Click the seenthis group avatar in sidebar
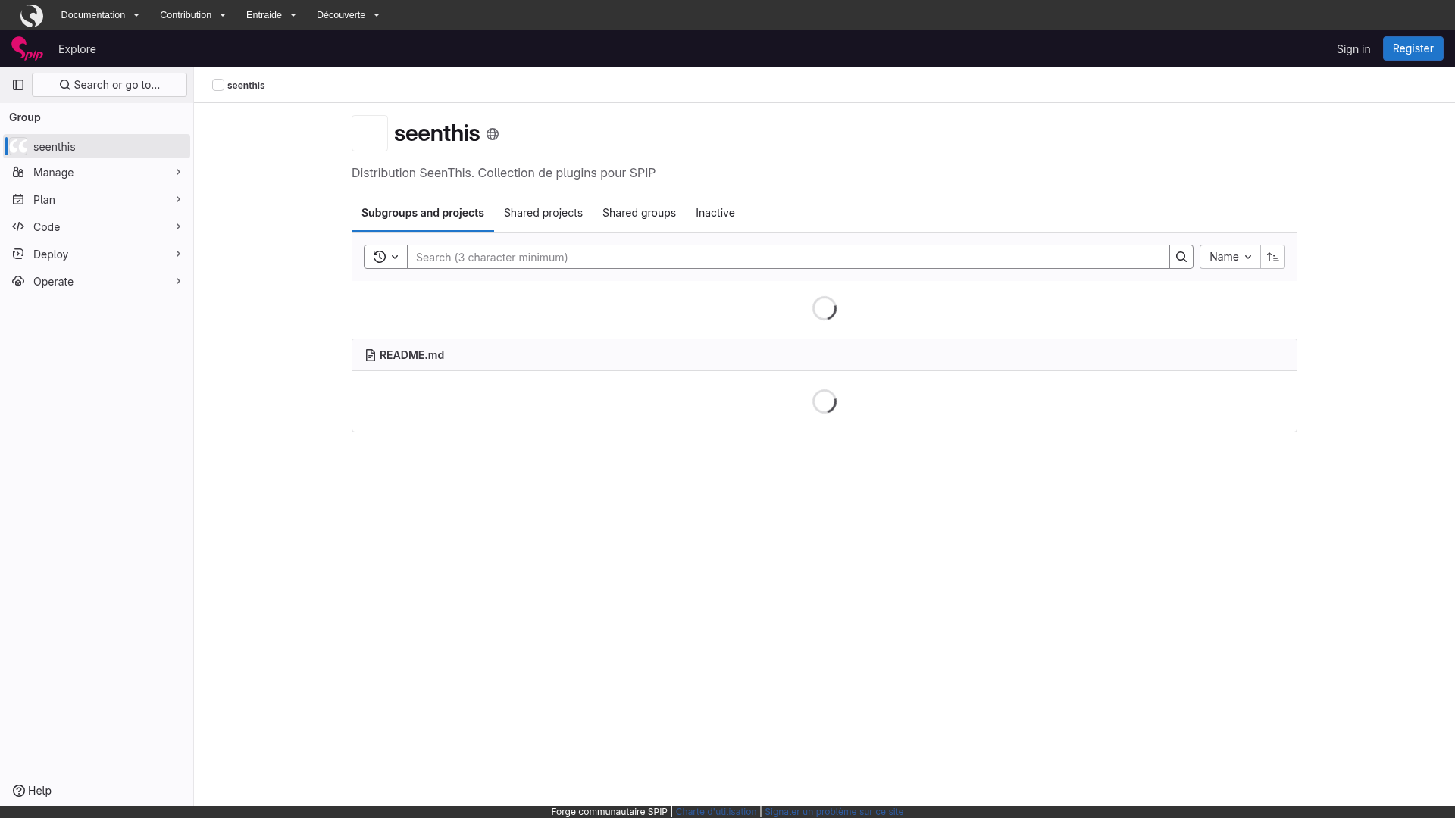 click(x=18, y=146)
